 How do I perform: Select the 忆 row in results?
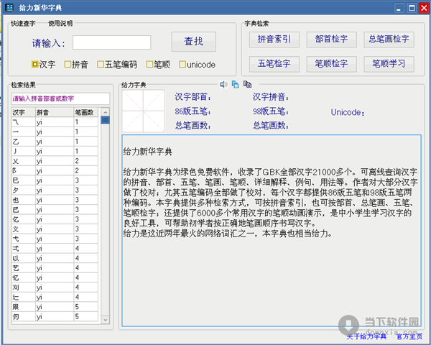point(55,277)
